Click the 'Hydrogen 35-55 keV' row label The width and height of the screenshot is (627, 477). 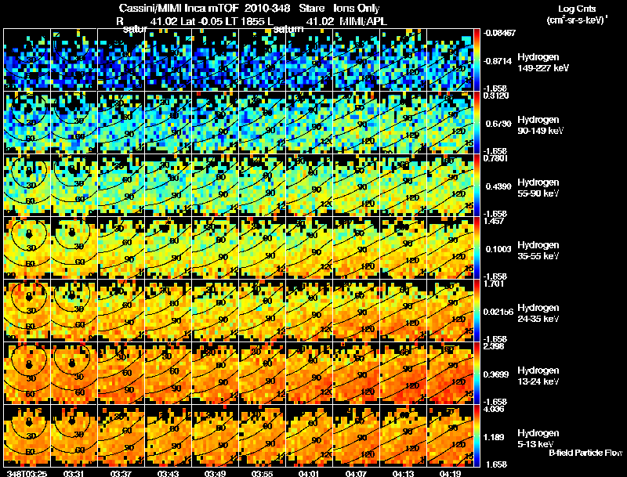click(x=538, y=251)
